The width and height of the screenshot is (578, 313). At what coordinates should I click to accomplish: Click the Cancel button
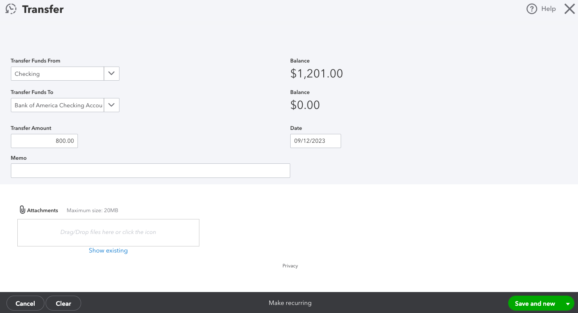tap(25, 303)
